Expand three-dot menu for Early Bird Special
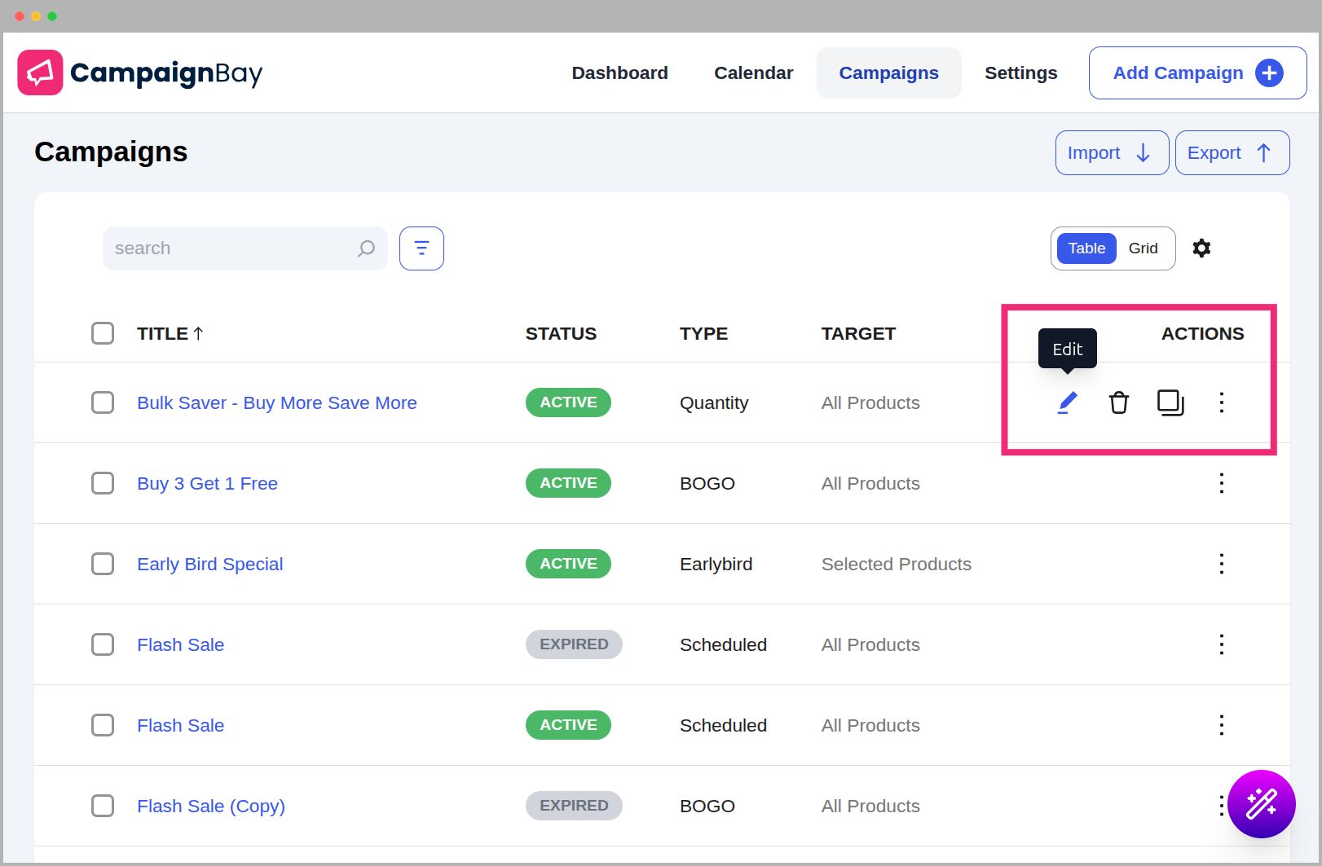The image size is (1322, 866). [x=1221, y=564]
